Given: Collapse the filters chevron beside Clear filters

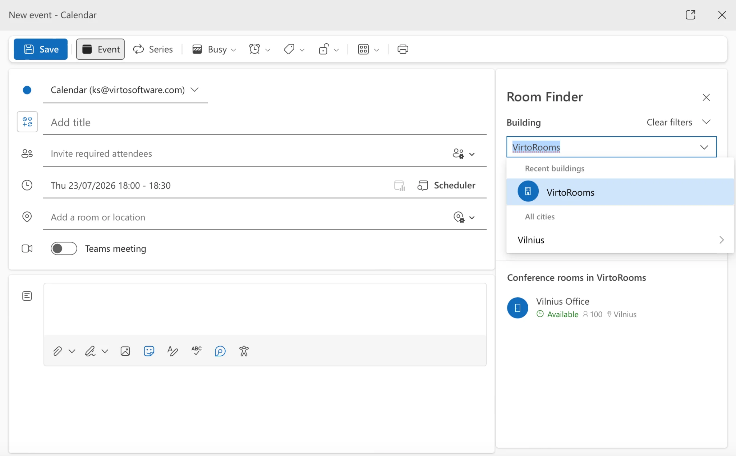Looking at the screenshot, I should click(x=706, y=122).
